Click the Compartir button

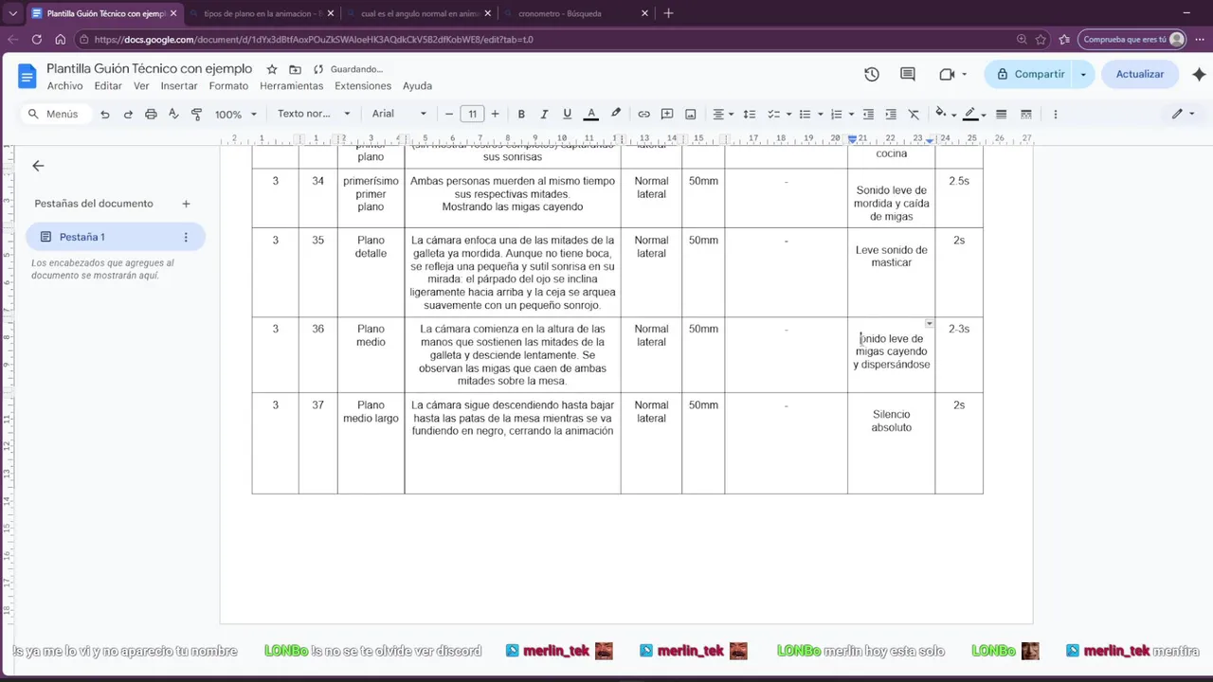tap(1029, 74)
